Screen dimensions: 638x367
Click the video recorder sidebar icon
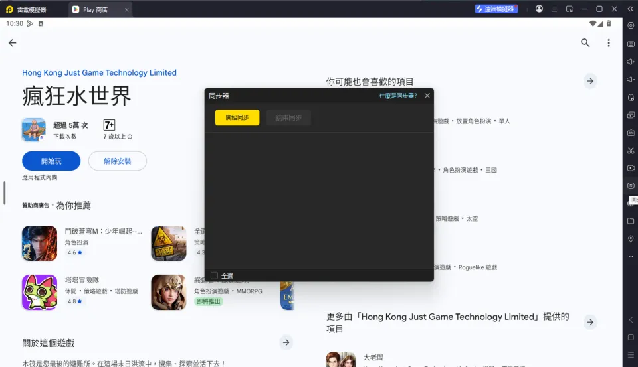tap(631, 168)
